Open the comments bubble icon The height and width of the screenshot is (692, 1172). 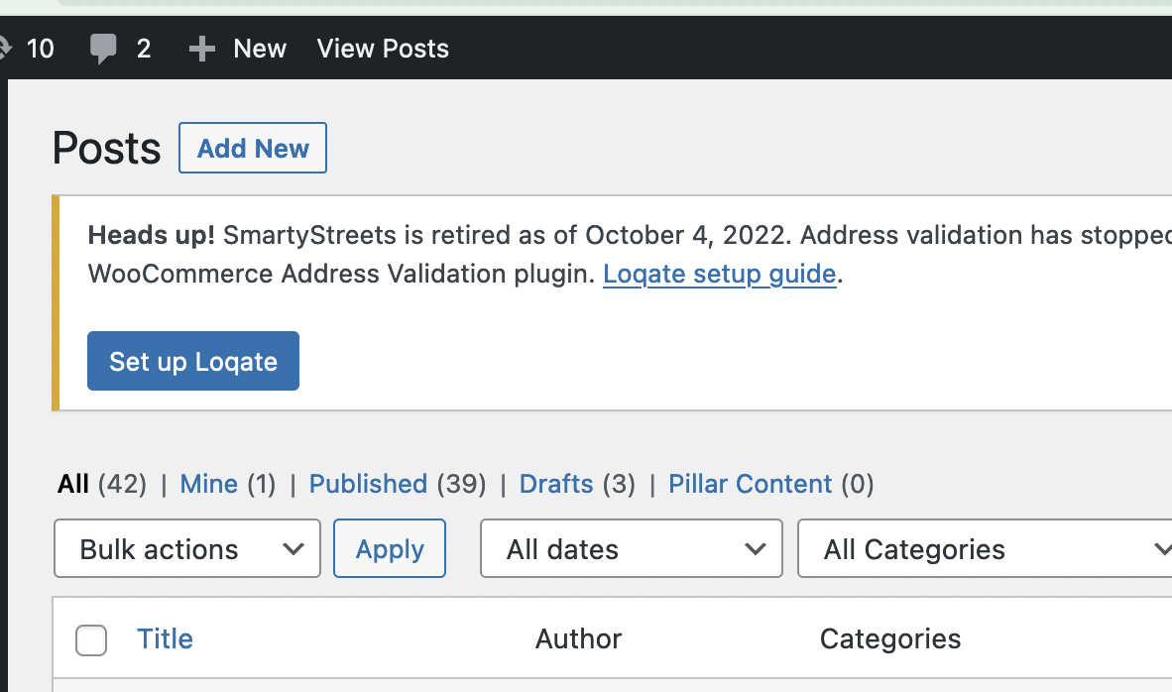pos(103,49)
